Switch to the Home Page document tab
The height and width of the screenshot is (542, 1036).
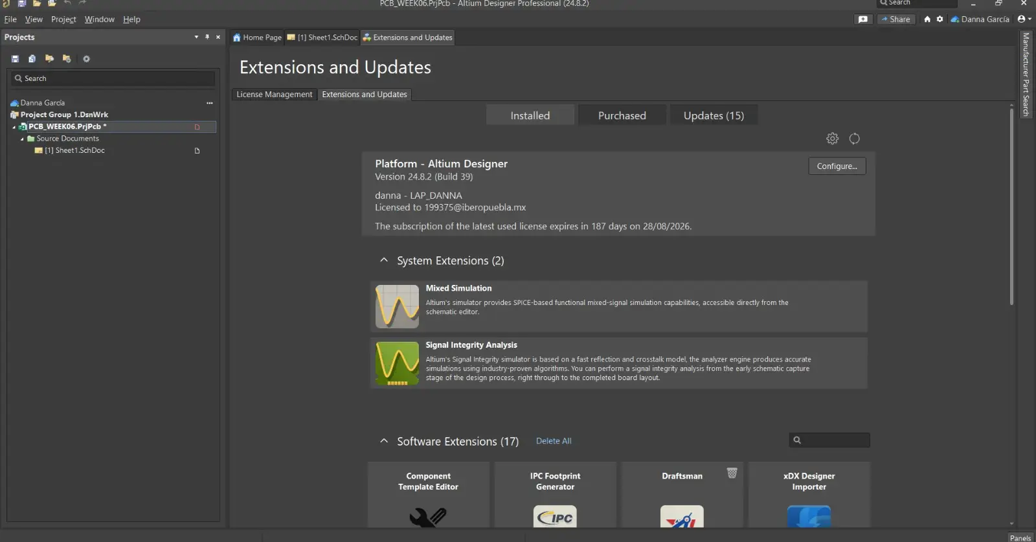click(257, 38)
